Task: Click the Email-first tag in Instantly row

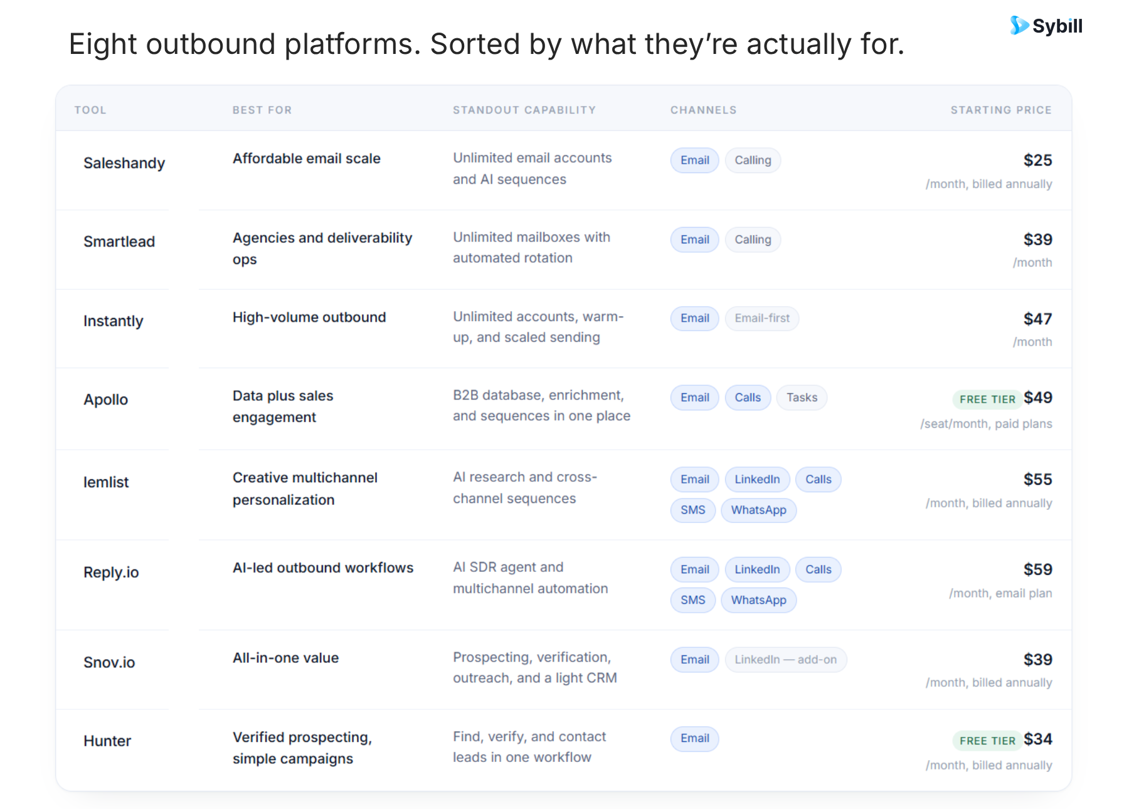Action: coord(762,318)
